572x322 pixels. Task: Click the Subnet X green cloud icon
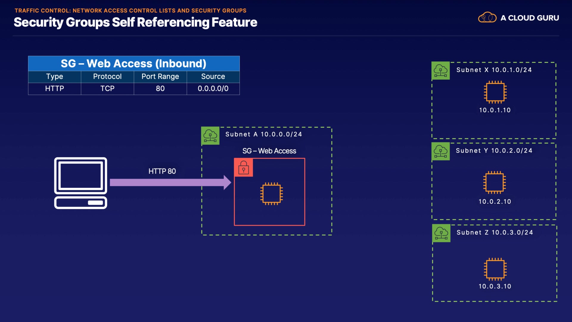440,71
